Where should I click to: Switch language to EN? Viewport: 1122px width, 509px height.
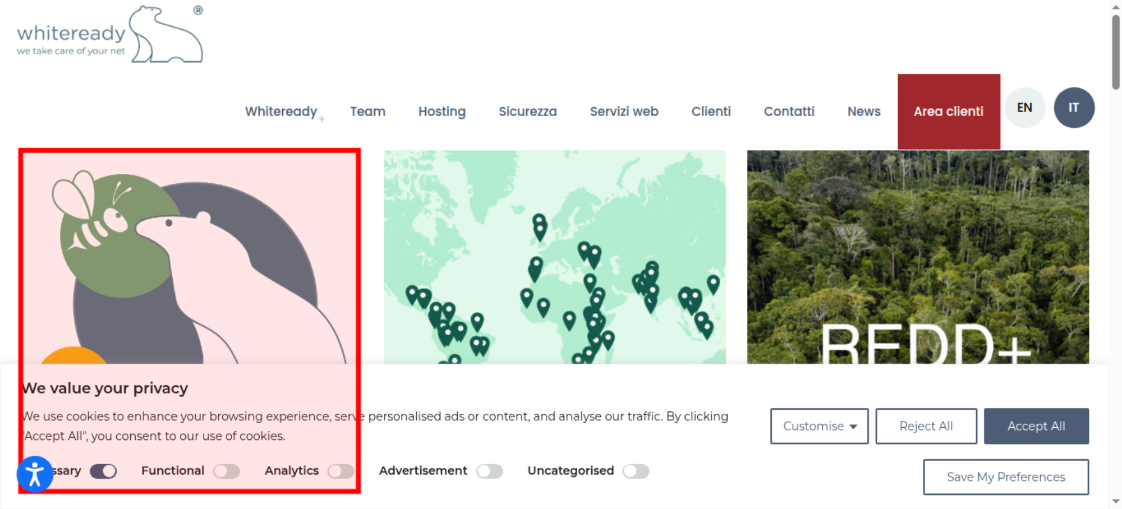(x=1024, y=108)
